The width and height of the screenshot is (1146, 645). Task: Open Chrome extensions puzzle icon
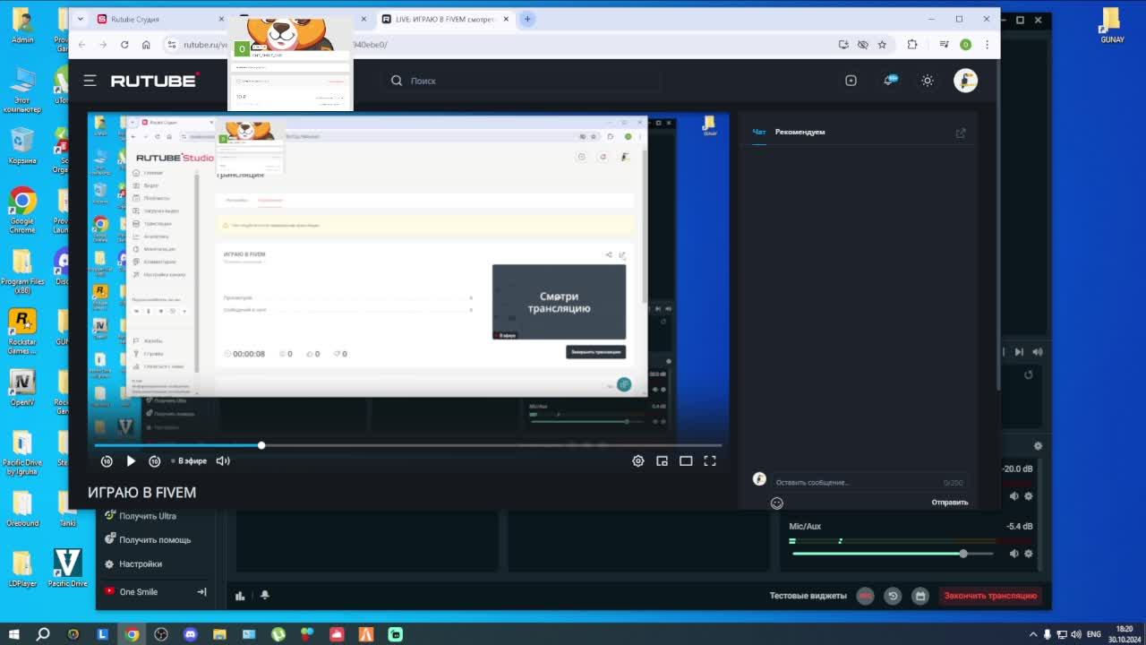[x=912, y=45]
